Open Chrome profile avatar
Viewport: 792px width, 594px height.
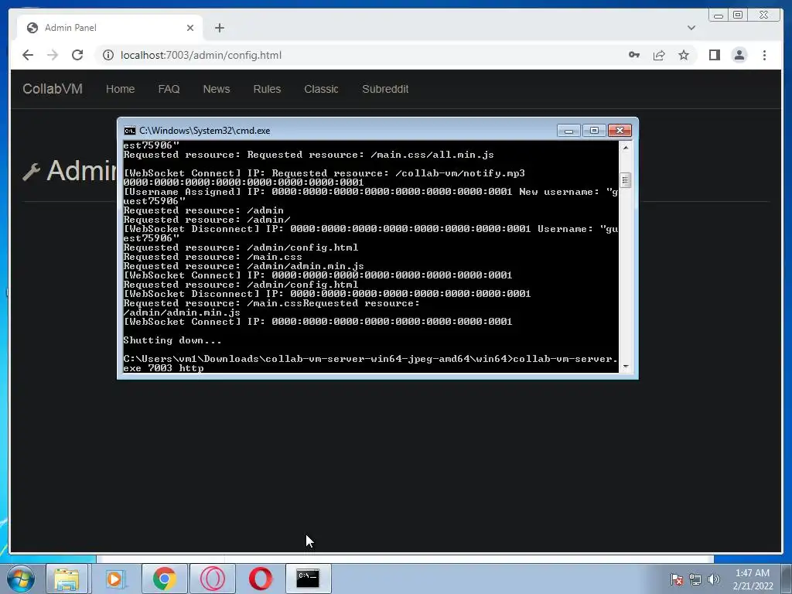pos(739,55)
